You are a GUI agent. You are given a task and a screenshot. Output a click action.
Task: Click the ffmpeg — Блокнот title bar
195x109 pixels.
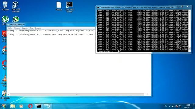pyautogui.click(x=17, y=25)
